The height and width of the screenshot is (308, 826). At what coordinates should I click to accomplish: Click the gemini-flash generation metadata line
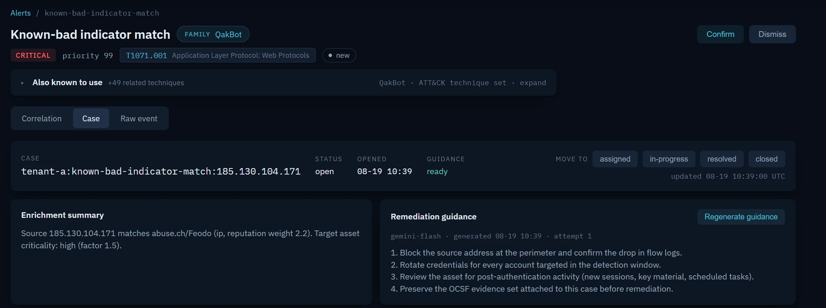[x=491, y=236]
